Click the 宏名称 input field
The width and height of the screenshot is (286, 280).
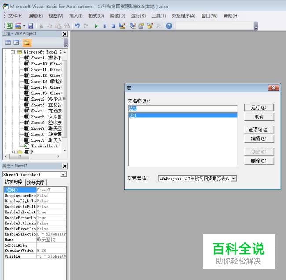tap(183, 108)
